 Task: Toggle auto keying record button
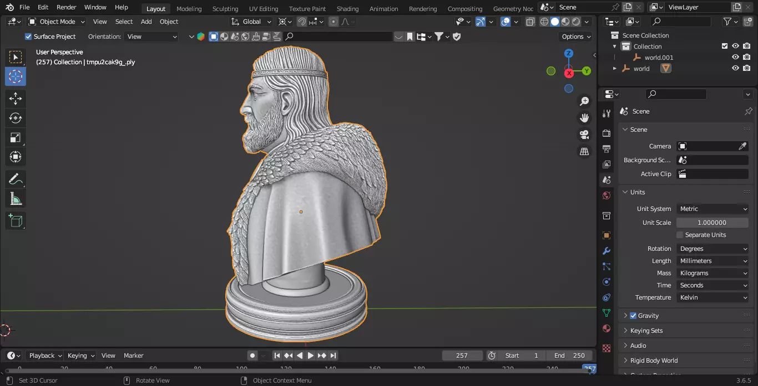pyautogui.click(x=252, y=356)
